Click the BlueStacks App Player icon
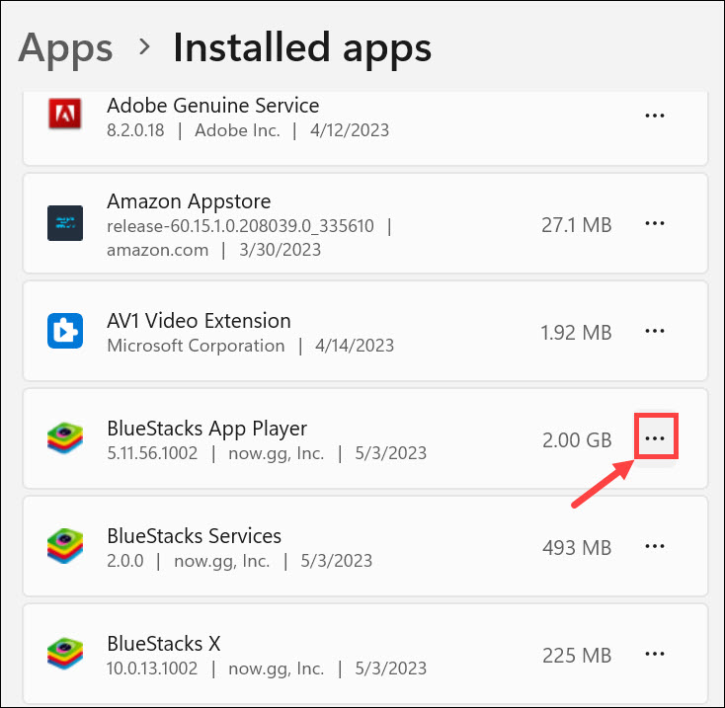This screenshot has height=708, width=725. (65, 438)
